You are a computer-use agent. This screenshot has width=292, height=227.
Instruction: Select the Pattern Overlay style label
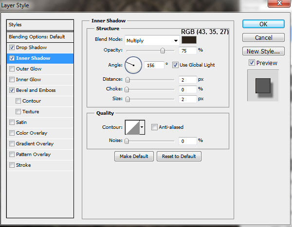click(x=33, y=155)
